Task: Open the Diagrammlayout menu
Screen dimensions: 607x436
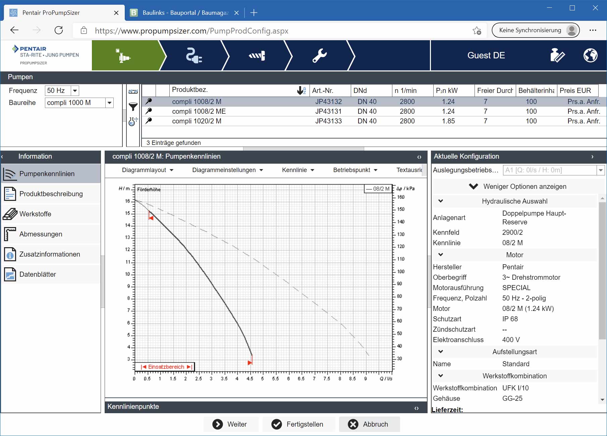Action: (x=148, y=170)
